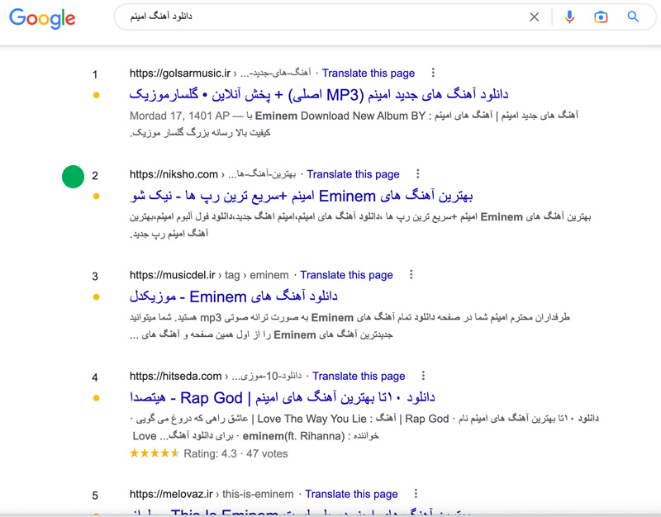
Task: Open search by image camera icon
Action: tap(601, 17)
